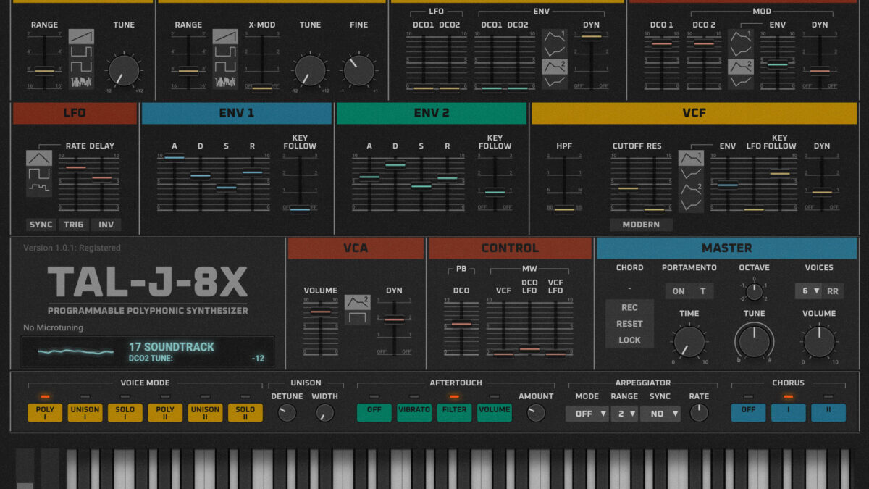Switch voice mode to UNISON I

[x=85, y=413]
